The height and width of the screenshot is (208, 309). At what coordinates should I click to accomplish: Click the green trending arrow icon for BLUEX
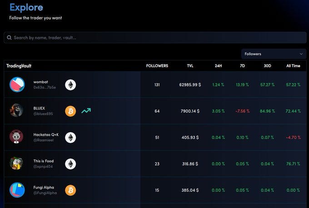pos(86,111)
